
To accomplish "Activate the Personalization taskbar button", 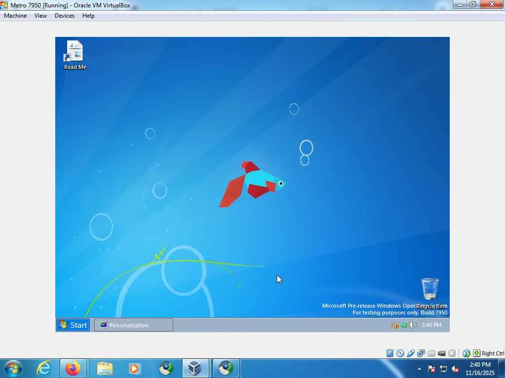I will [x=134, y=325].
